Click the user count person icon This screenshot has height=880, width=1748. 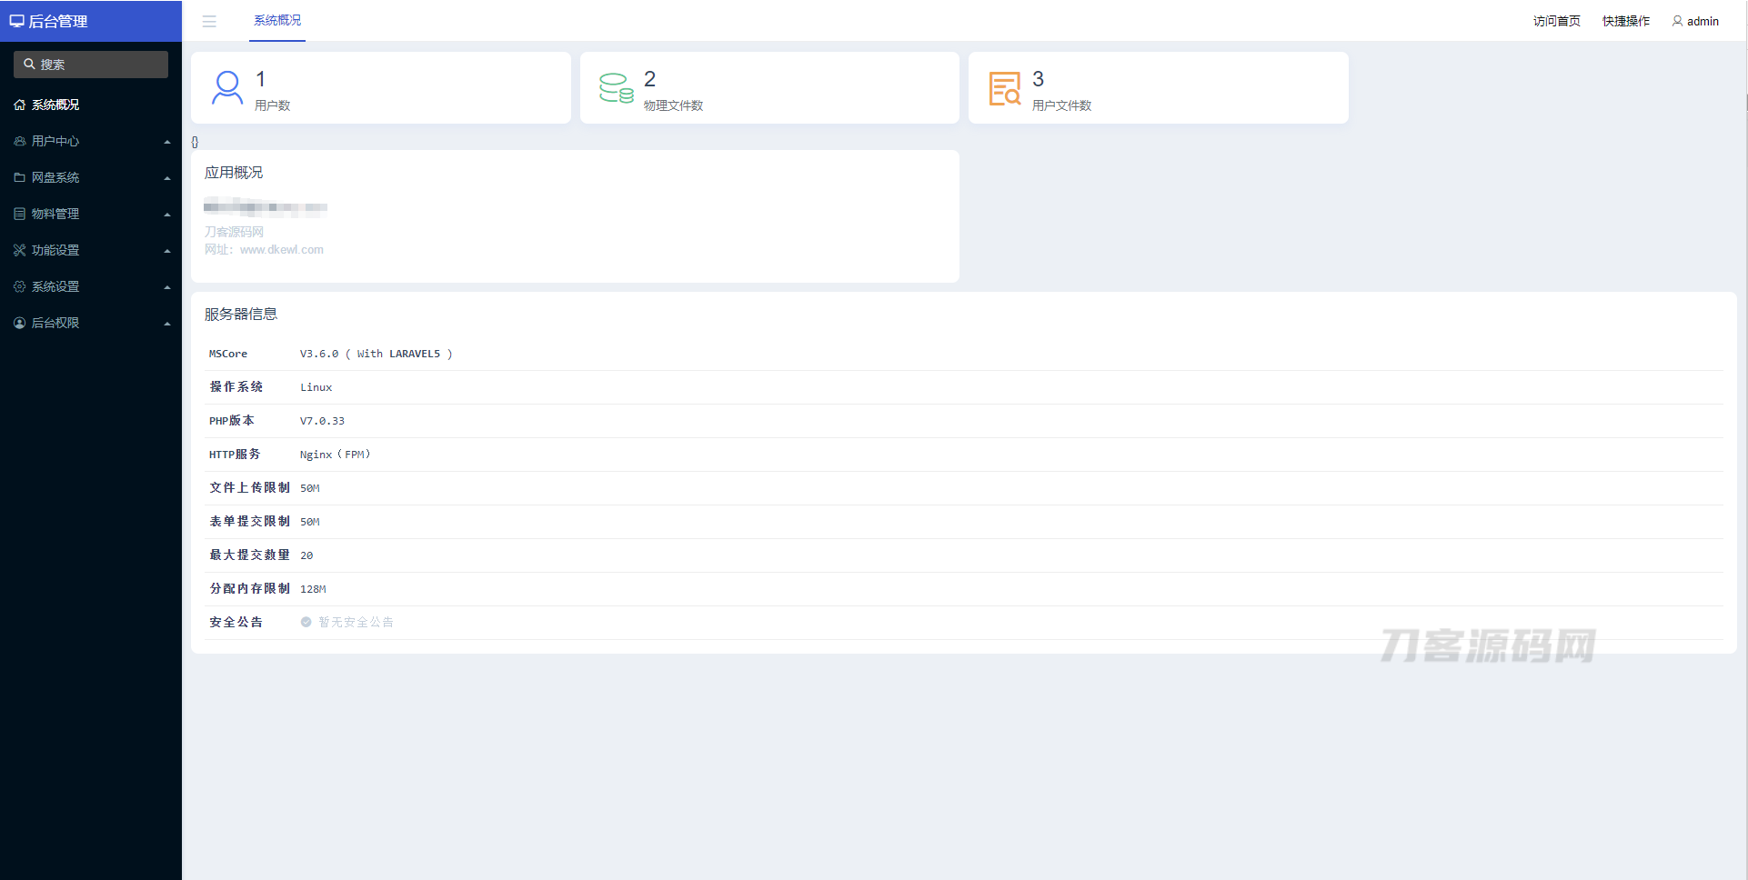[227, 88]
